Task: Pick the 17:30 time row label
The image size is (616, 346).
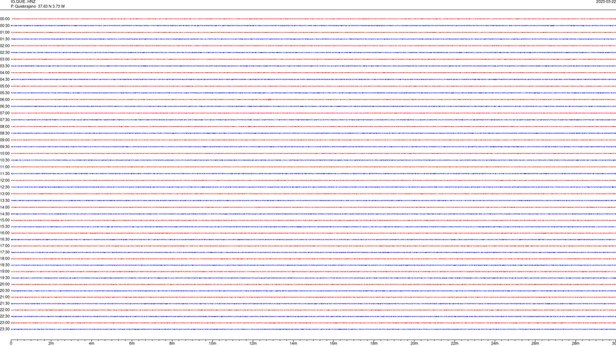Action: [4, 252]
